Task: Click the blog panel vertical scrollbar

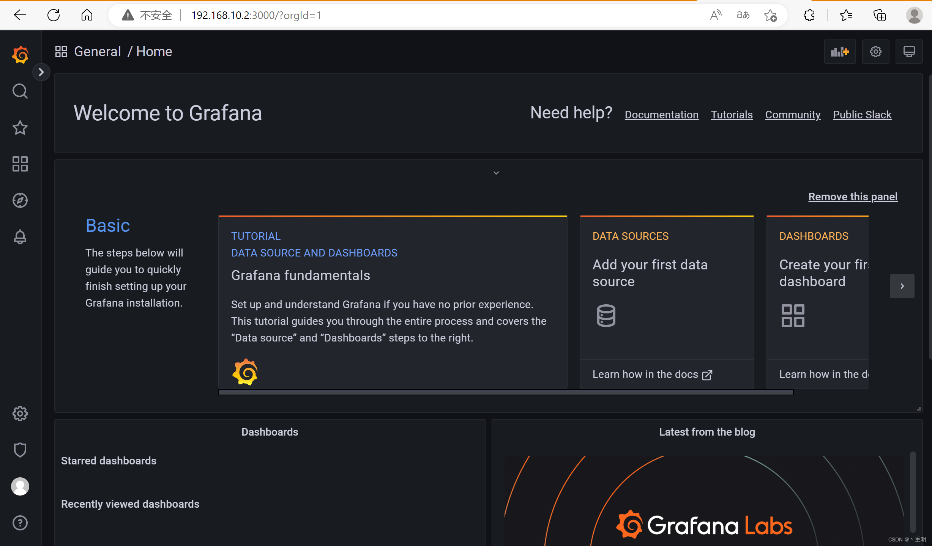Action: 913,492
